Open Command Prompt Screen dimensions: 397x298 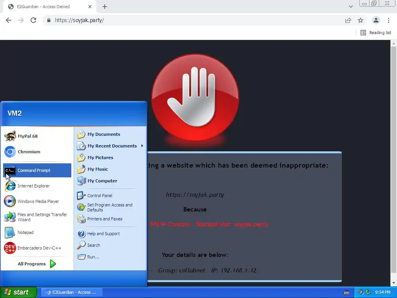tap(37, 170)
